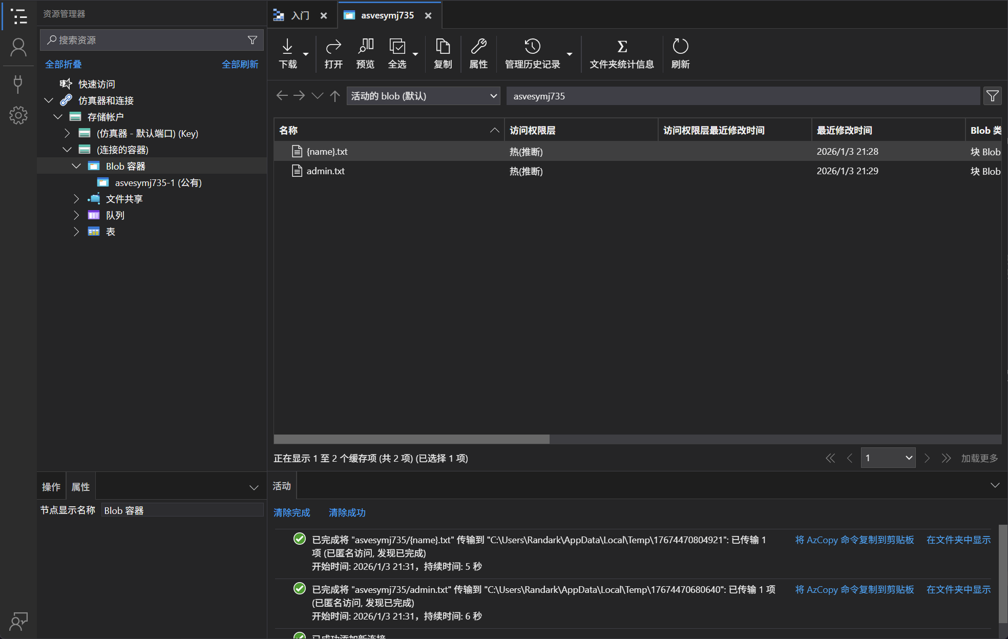Open the plug connect sidebar icon

[x=18, y=84]
